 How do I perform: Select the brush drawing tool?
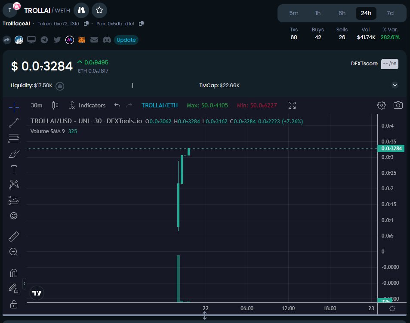[14, 154]
